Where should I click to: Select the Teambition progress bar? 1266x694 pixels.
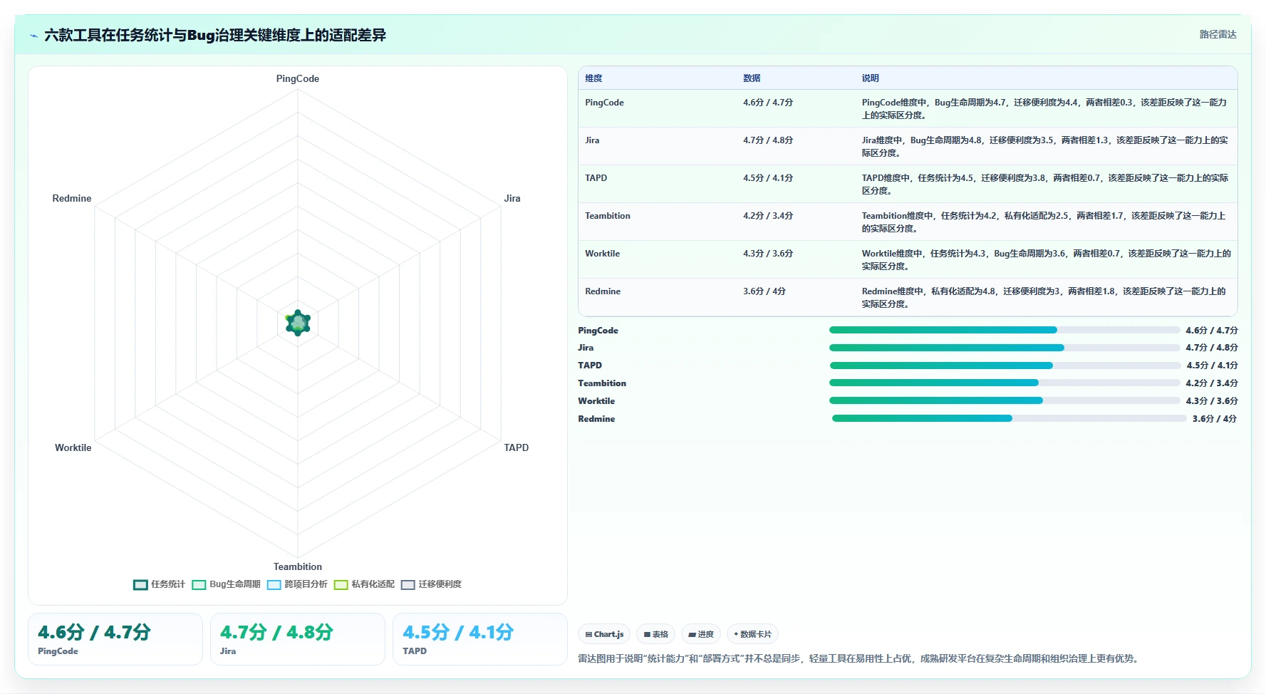point(1005,383)
